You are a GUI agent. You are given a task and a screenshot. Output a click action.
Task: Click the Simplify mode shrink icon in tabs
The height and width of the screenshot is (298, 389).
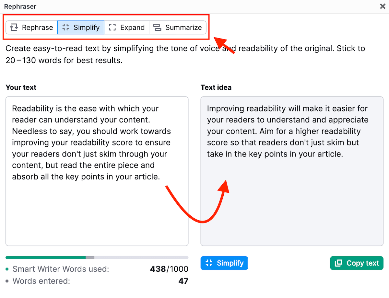coord(66,28)
